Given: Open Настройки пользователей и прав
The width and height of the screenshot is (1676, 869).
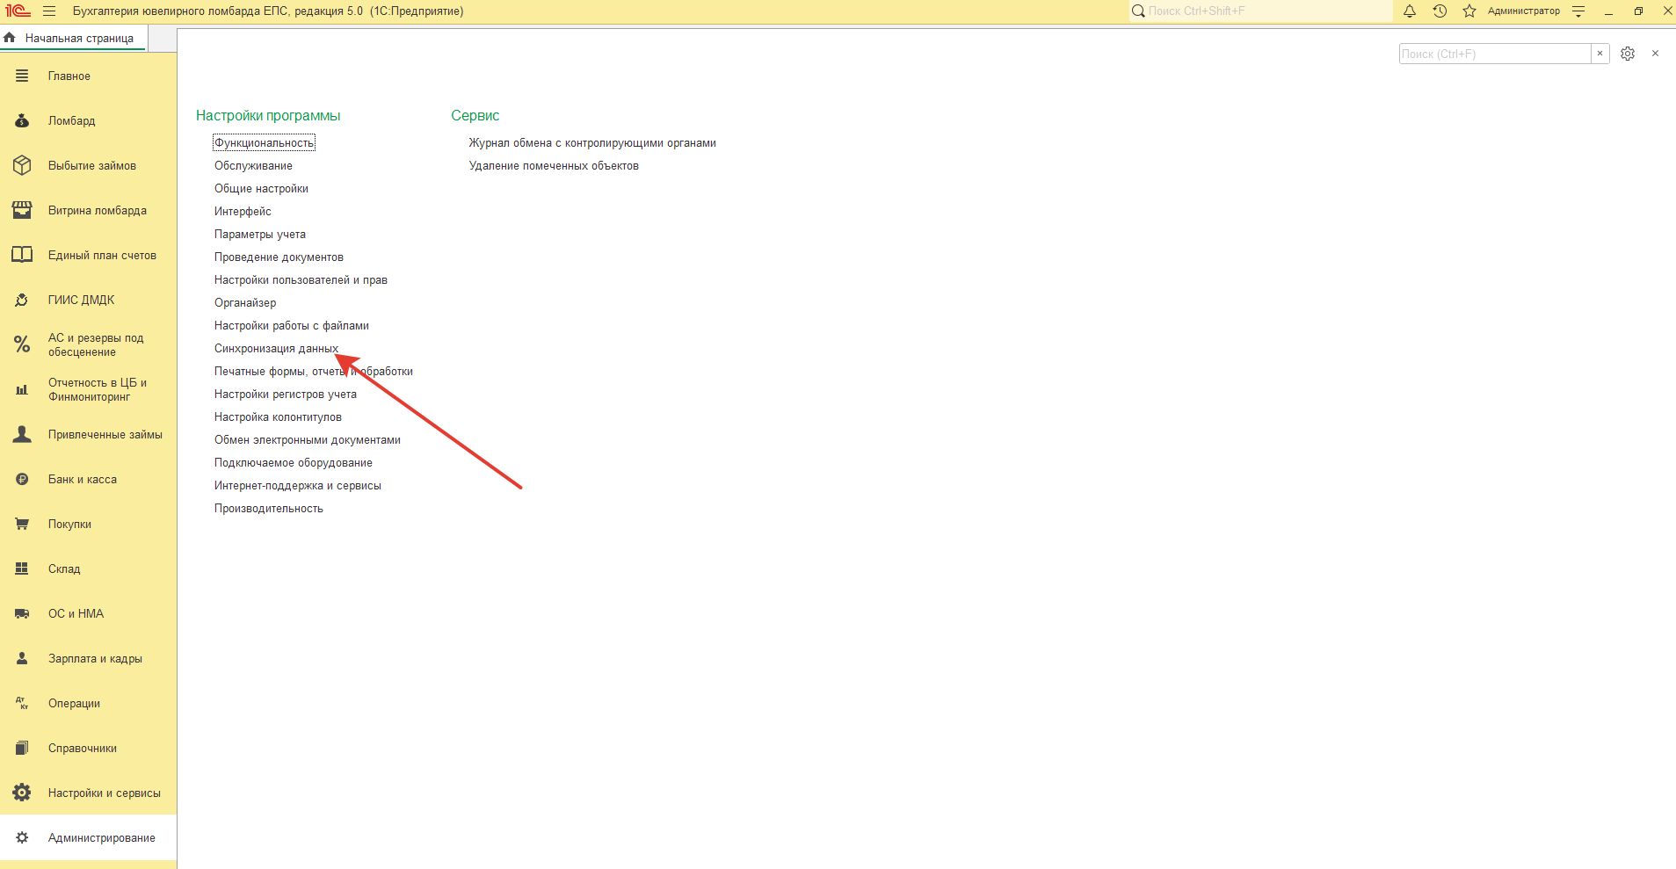Looking at the screenshot, I should [301, 280].
